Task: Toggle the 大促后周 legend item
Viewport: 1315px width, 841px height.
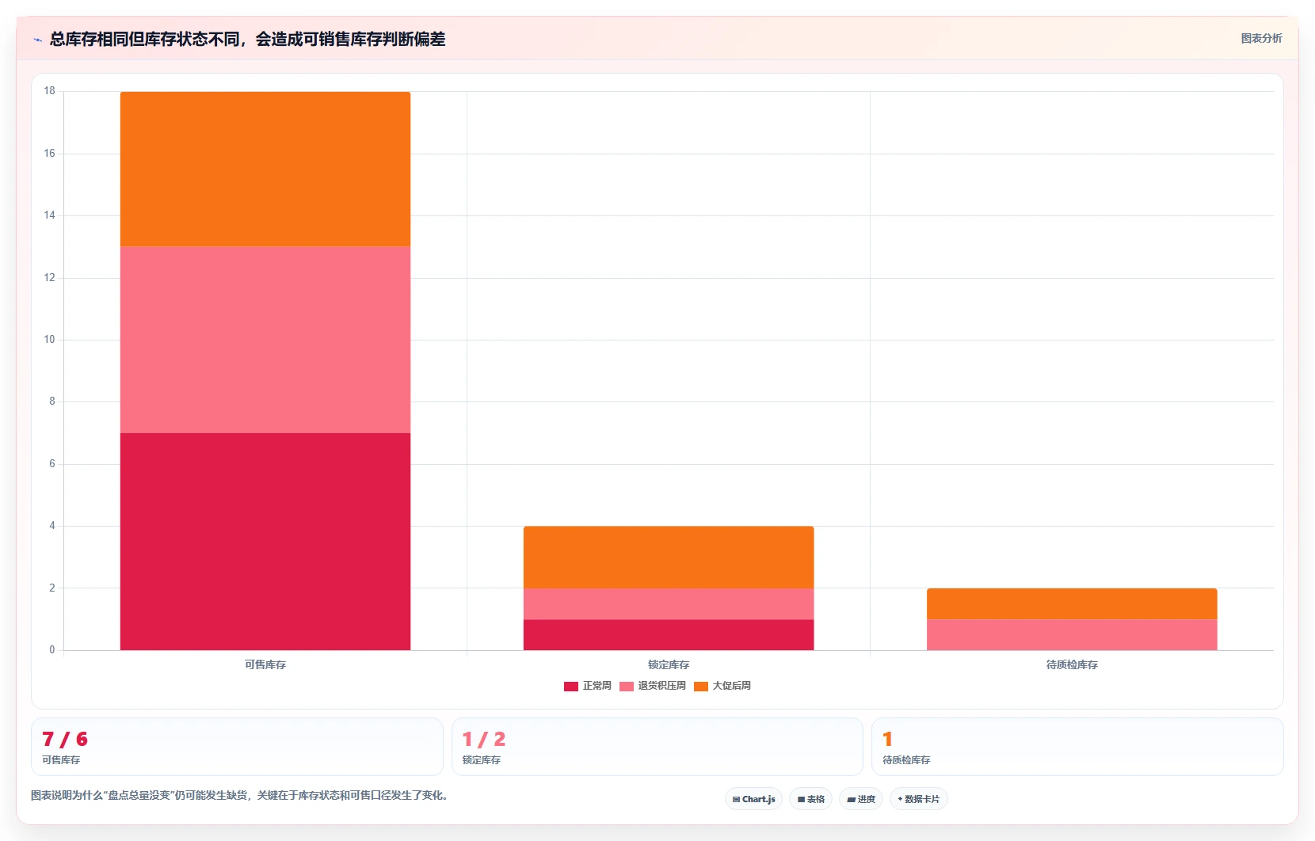Action: coord(722,686)
